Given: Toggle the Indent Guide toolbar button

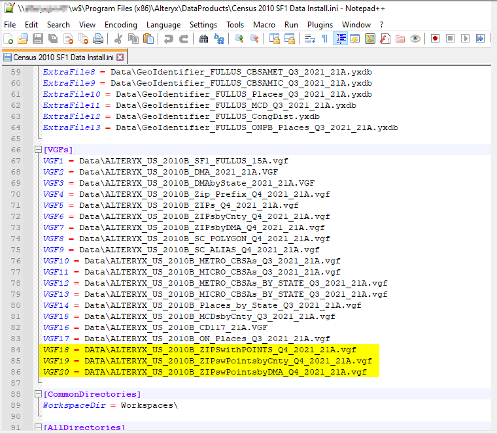Looking at the screenshot, I should [341, 39].
